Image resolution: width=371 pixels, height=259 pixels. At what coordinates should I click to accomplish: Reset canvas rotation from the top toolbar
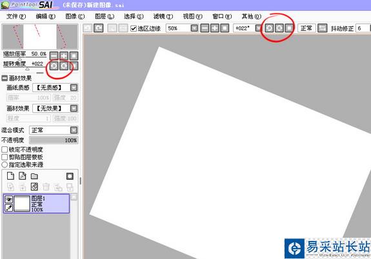click(289, 28)
